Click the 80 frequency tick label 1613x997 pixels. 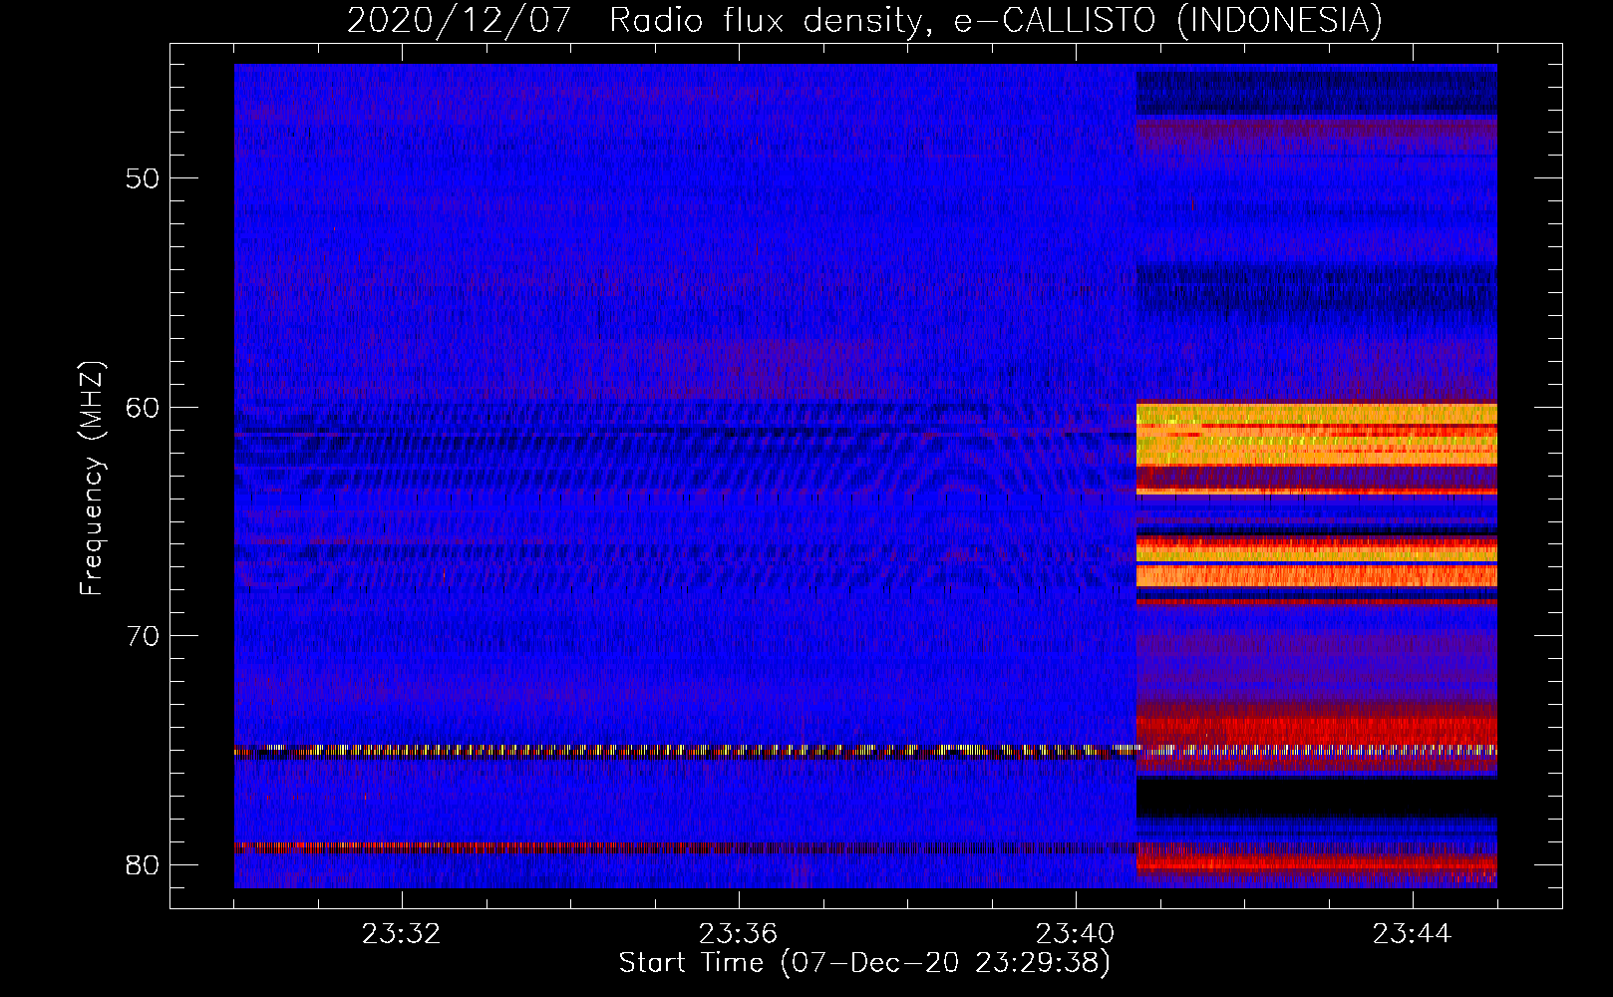click(144, 864)
